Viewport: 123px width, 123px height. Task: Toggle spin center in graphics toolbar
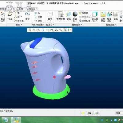[69, 30]
